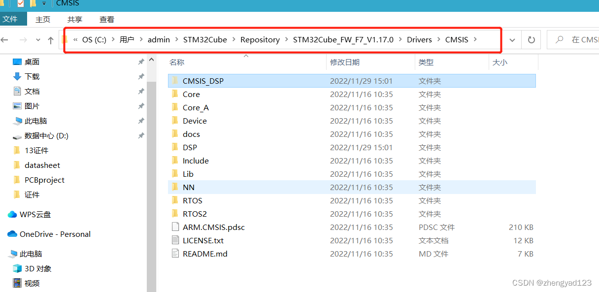Open the 文件 menu

[13, 20]
